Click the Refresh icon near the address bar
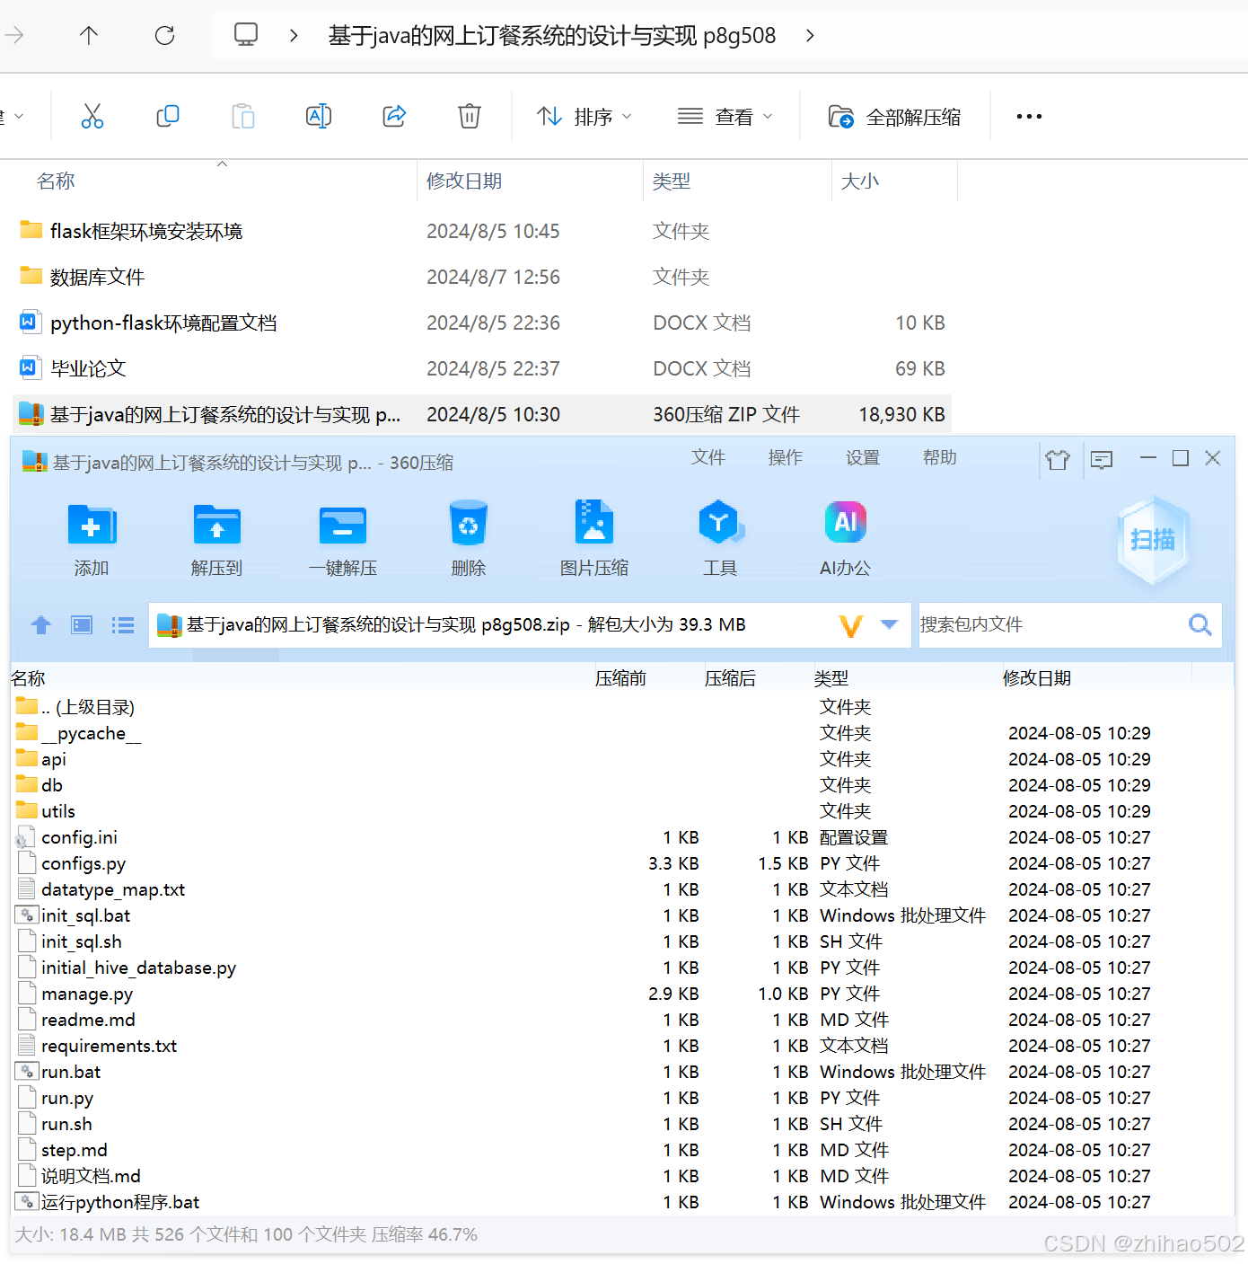 (165, 35)
